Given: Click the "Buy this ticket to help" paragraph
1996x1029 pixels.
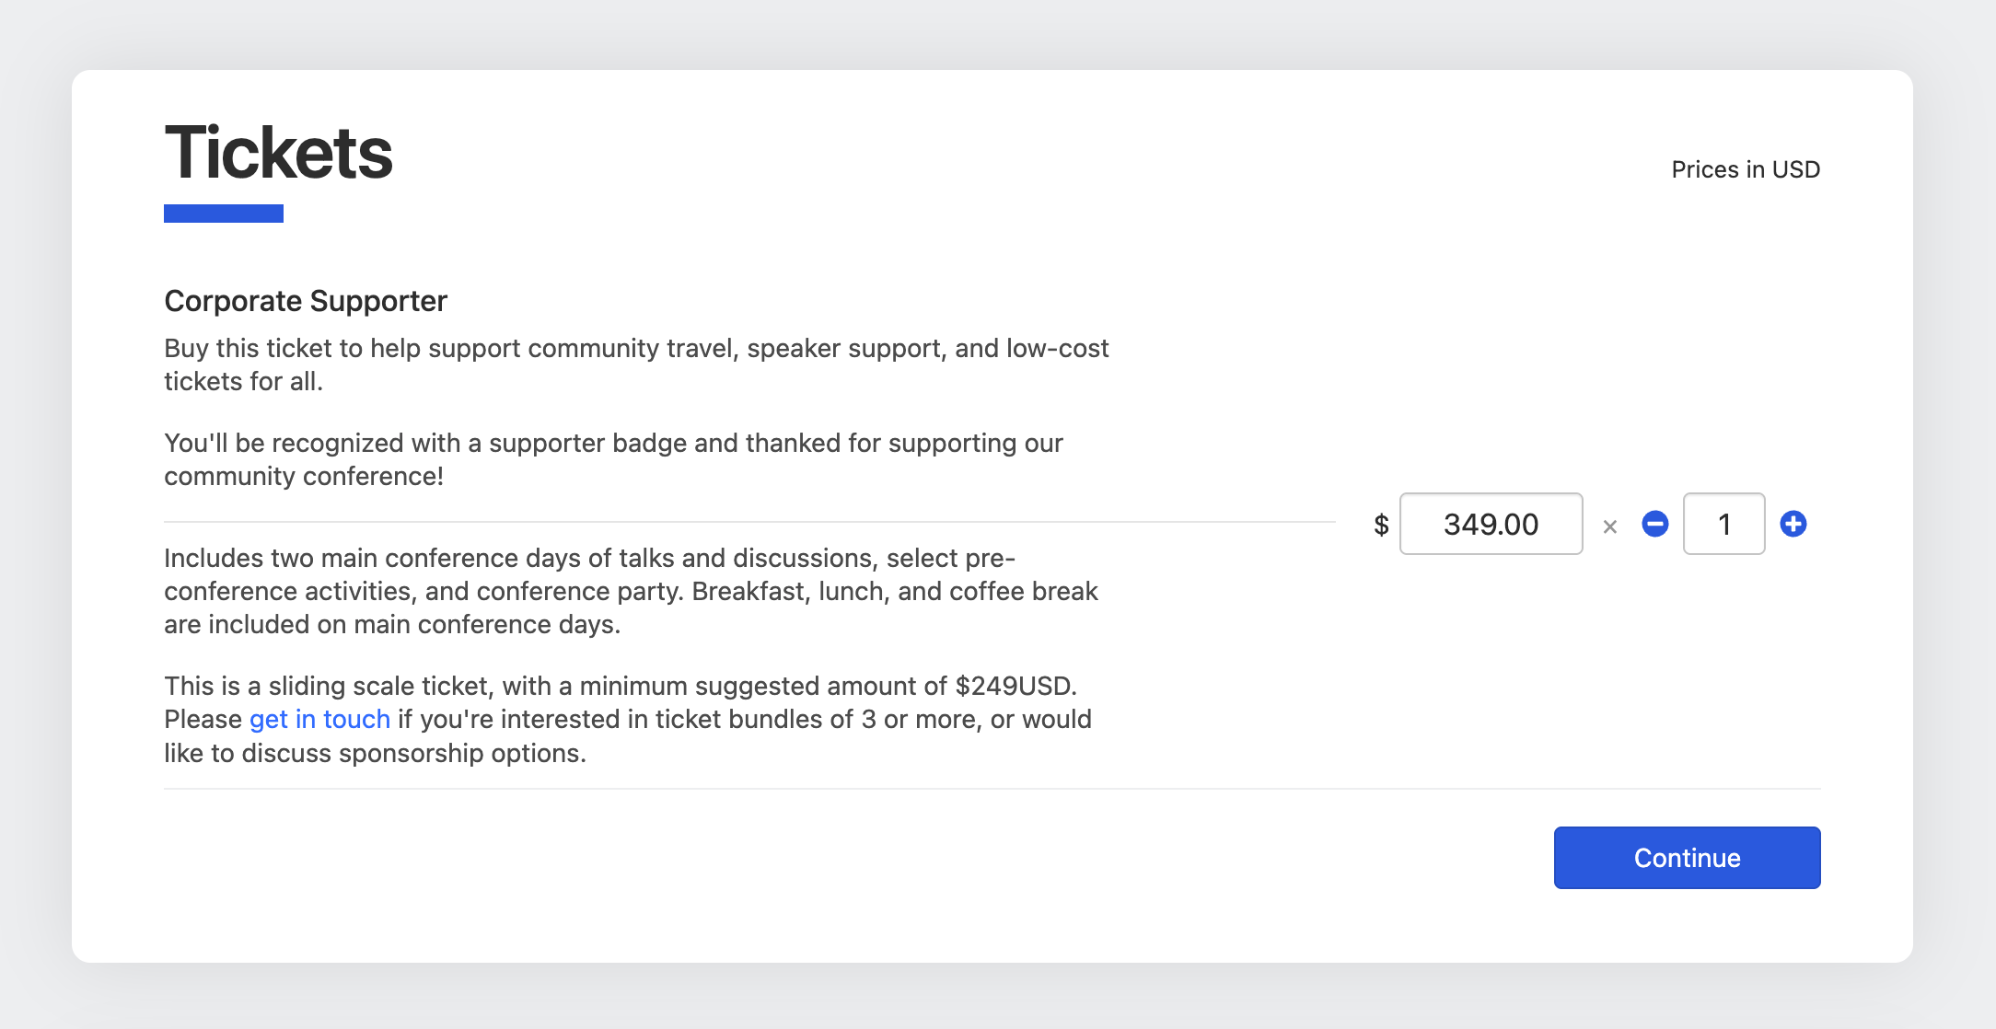Looking at the screenshot, I should click(635, 349).
